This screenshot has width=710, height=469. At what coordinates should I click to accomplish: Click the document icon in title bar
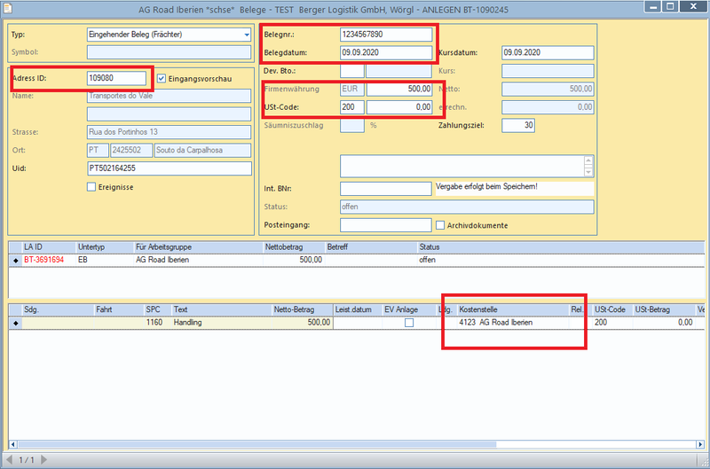(x=8, y=9)
